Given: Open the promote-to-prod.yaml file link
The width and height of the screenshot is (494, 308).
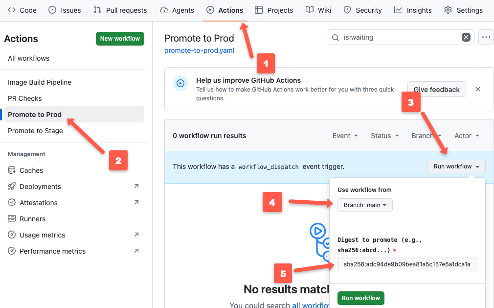Looking at the screenshot, I should click(199, 50).
